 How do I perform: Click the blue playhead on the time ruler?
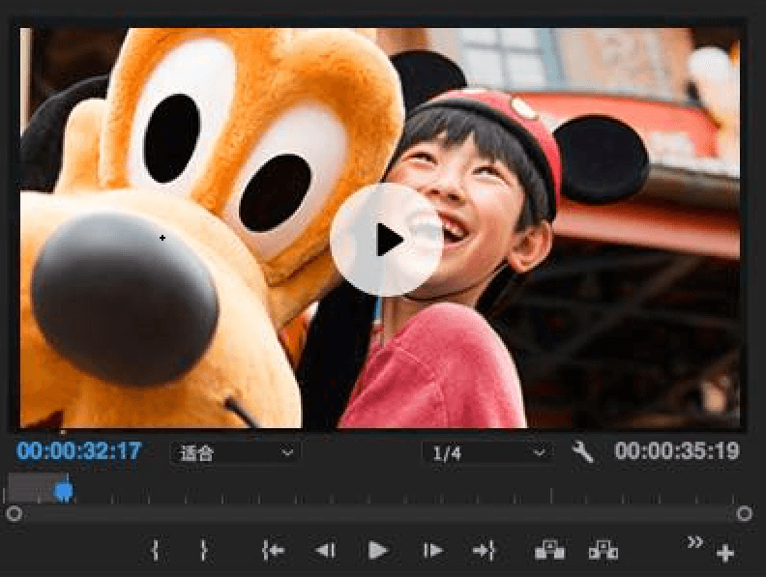click(x=63, y=491)
